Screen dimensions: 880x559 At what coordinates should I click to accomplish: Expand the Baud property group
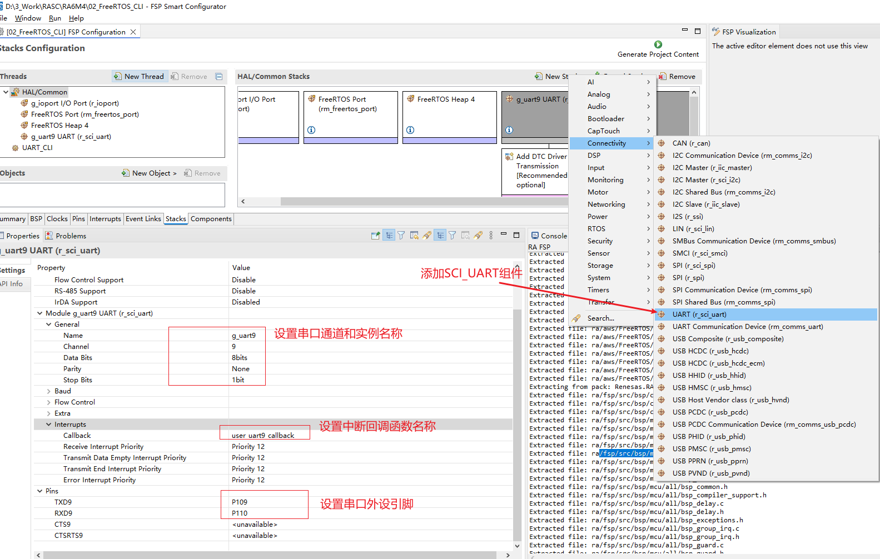(x=49, y=391)
